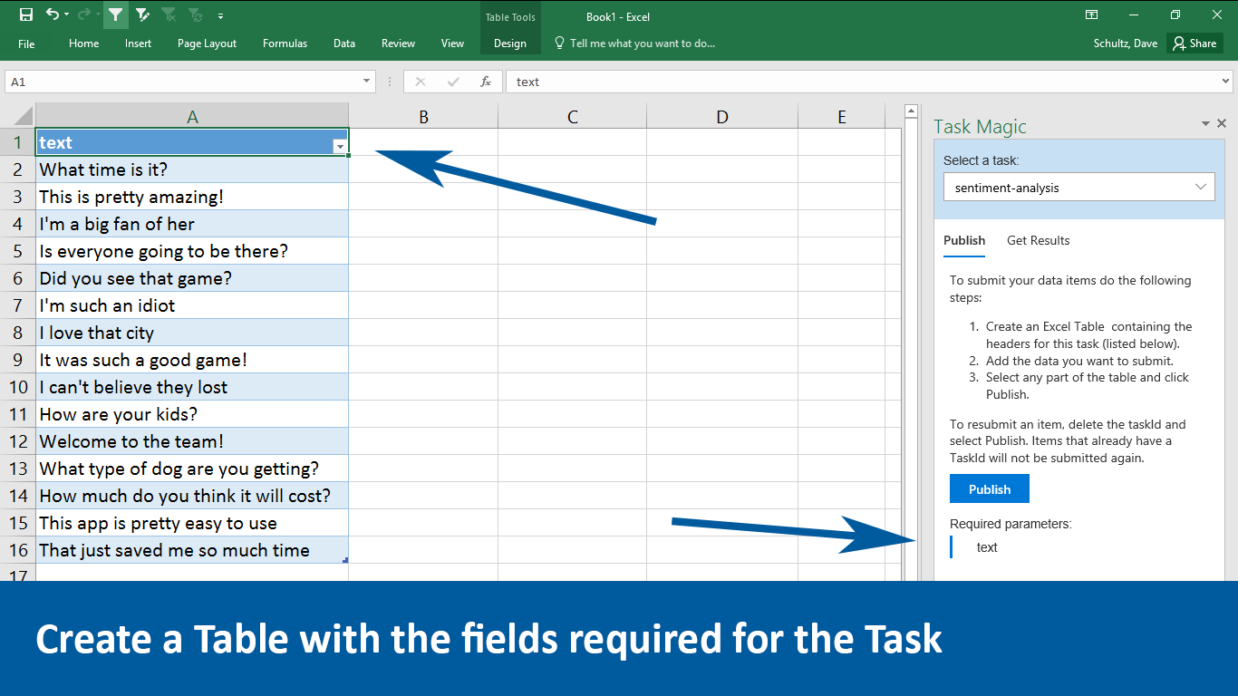The image size is (1238, 696).
Task: Click the cell 'That just saved me so much time'
Action: point(192,550)
